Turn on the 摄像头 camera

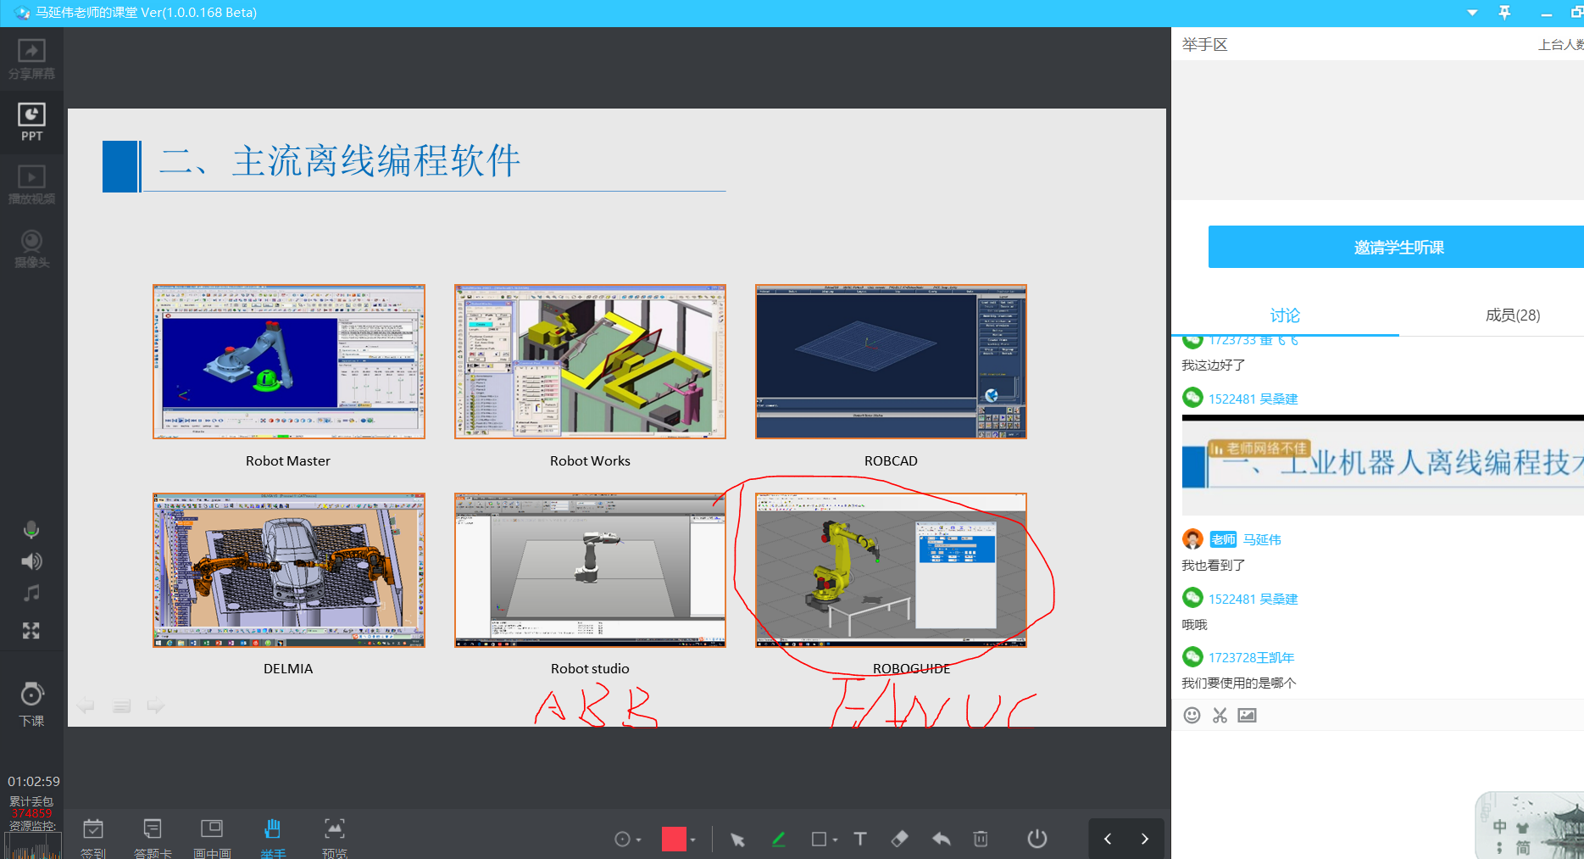point(31,248)
